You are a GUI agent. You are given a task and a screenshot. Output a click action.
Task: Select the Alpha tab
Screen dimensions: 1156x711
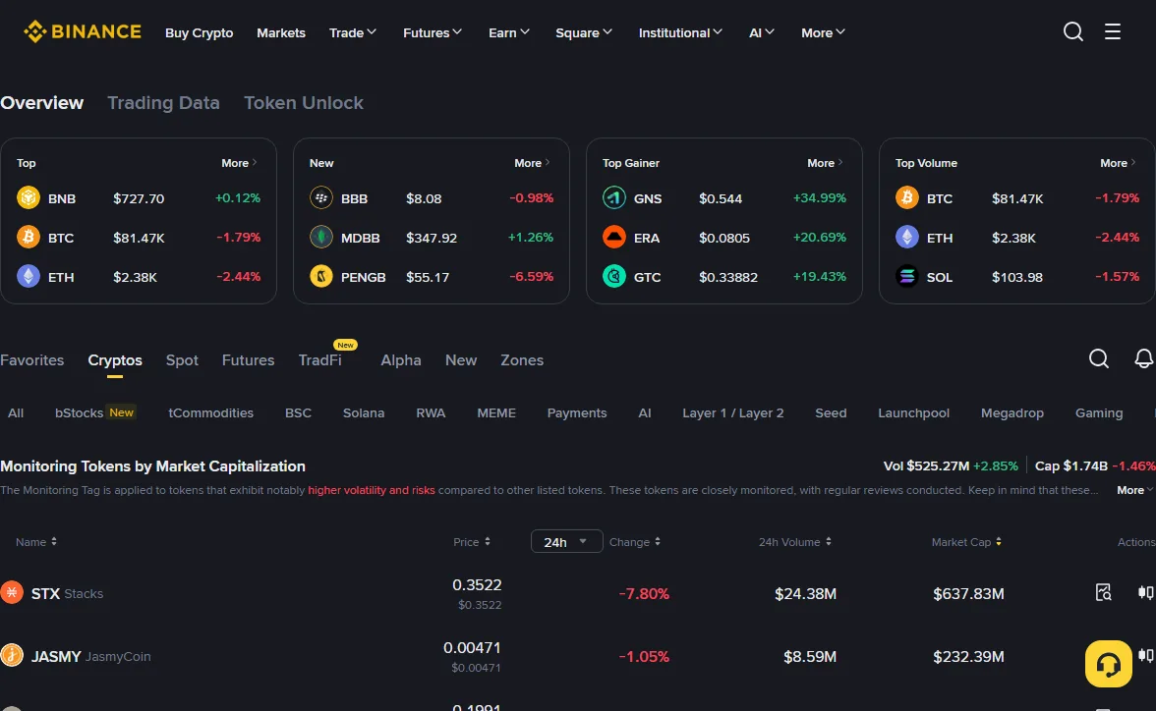(401, 359)
